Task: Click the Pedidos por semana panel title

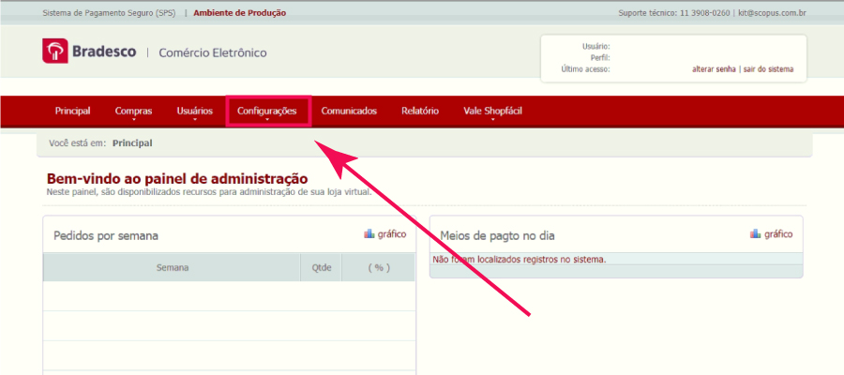Action: (x=106, y=235)
